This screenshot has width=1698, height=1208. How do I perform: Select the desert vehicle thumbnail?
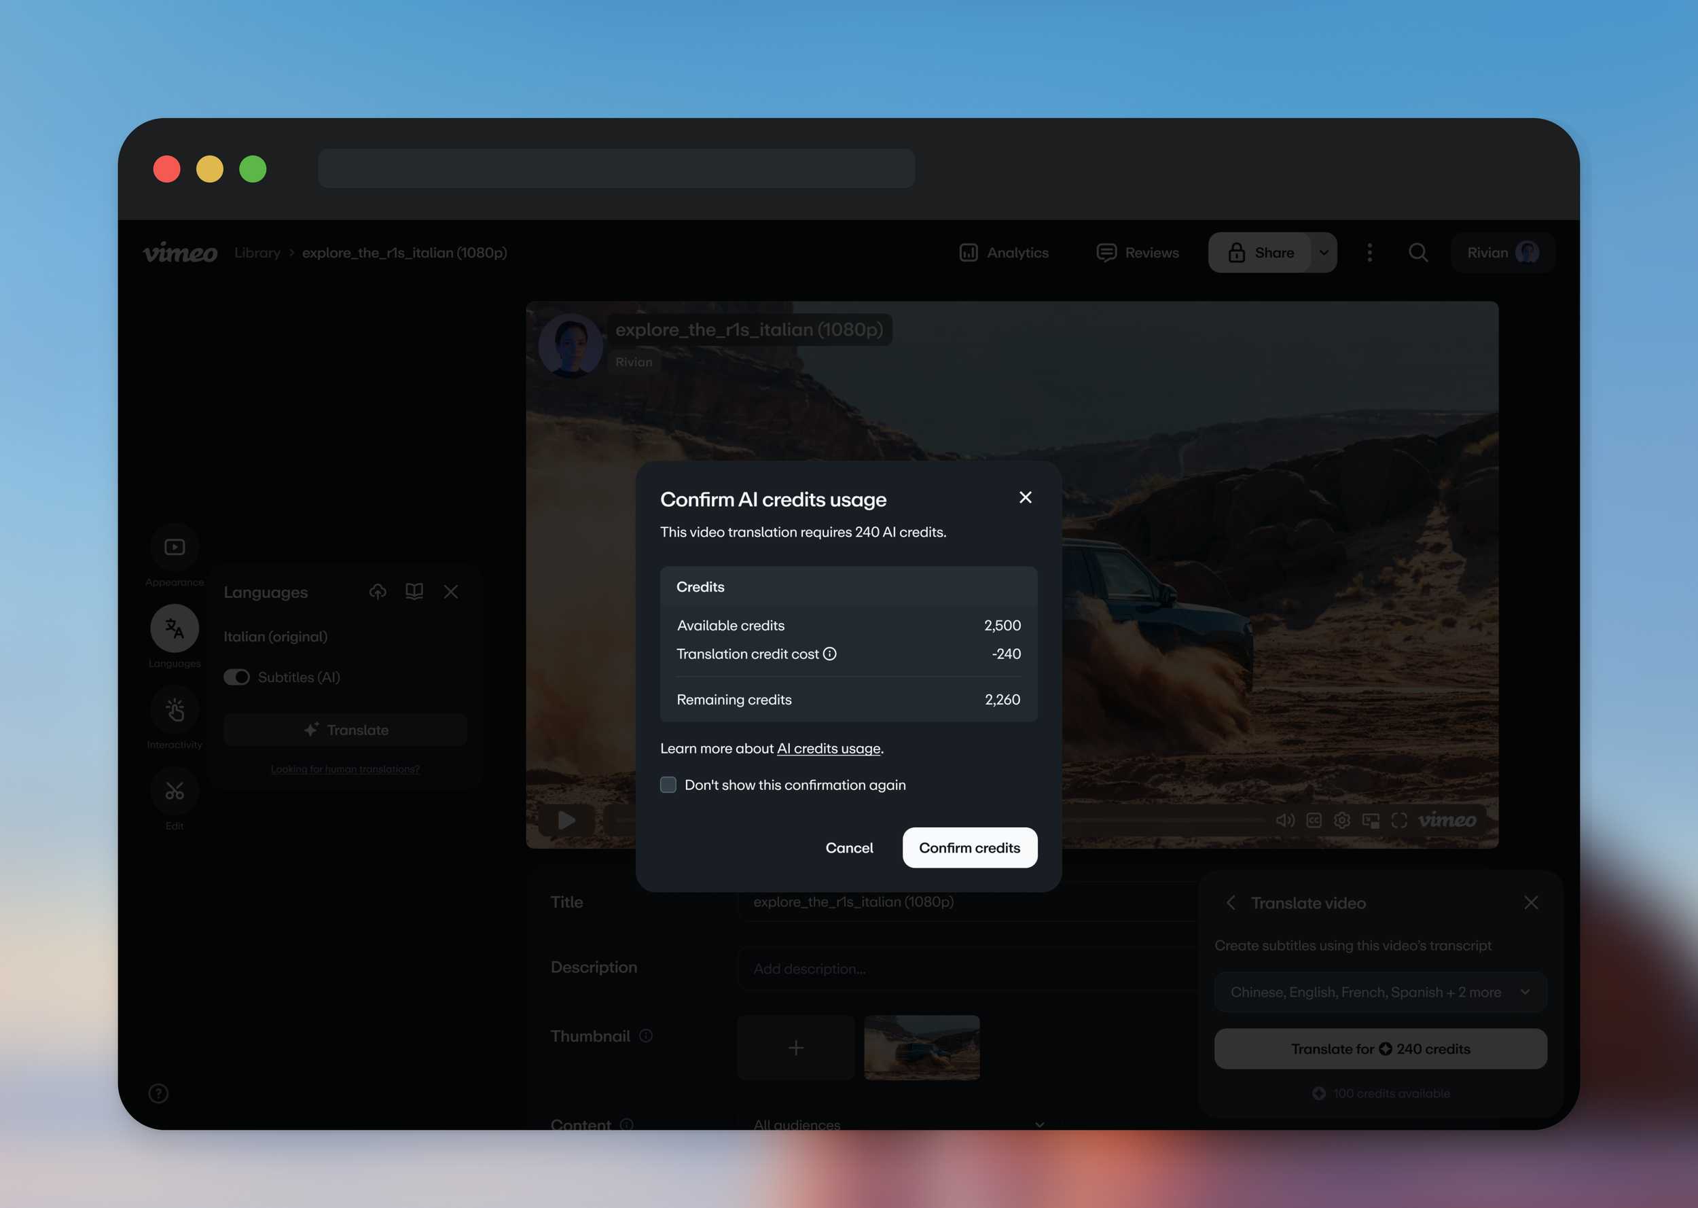pyautogui.click(x=922, y=1048)
